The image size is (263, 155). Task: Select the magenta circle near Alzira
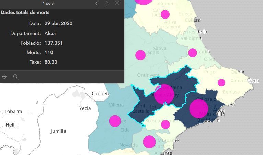[x=165, y=14]
